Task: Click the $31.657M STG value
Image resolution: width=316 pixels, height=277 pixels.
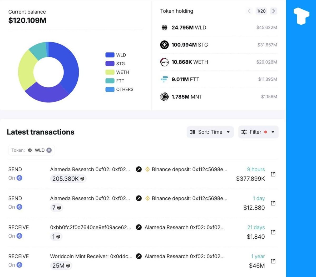Action: [x=267, y=45]
